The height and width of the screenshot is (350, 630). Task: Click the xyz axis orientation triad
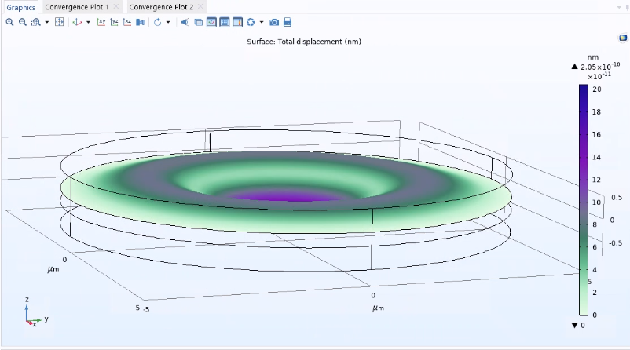pos(35,312)
